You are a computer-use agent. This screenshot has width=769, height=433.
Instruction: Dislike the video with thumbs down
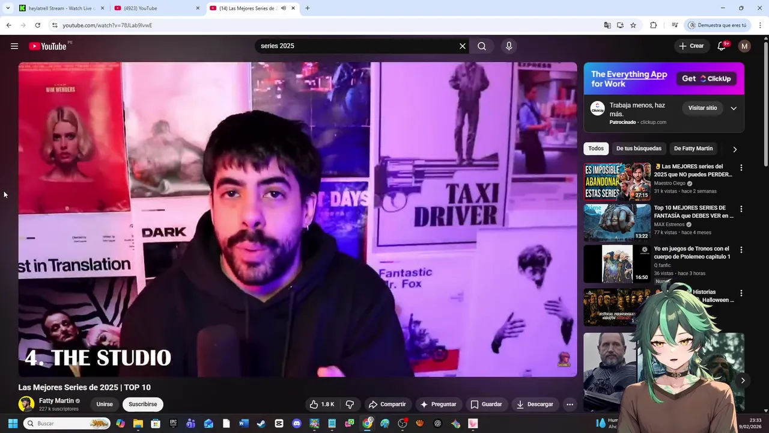pos(350,404)
